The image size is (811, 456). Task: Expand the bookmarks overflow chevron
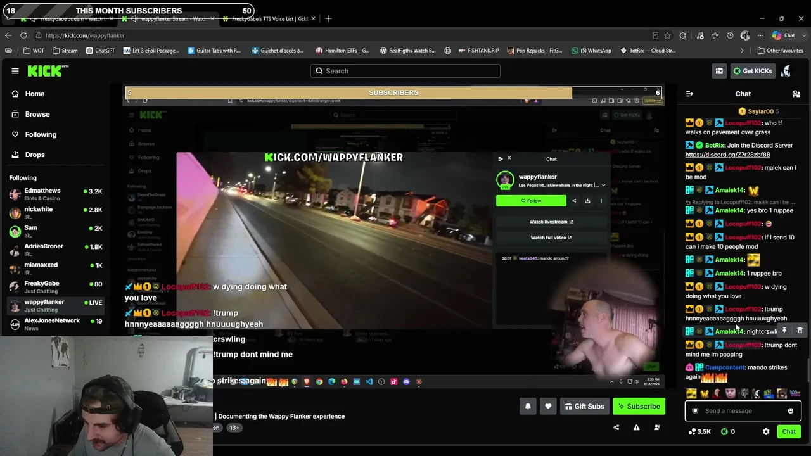pos(742,51)
